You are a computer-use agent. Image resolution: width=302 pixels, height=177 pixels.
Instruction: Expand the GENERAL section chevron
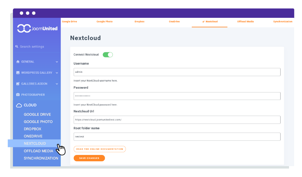[56, 62]
